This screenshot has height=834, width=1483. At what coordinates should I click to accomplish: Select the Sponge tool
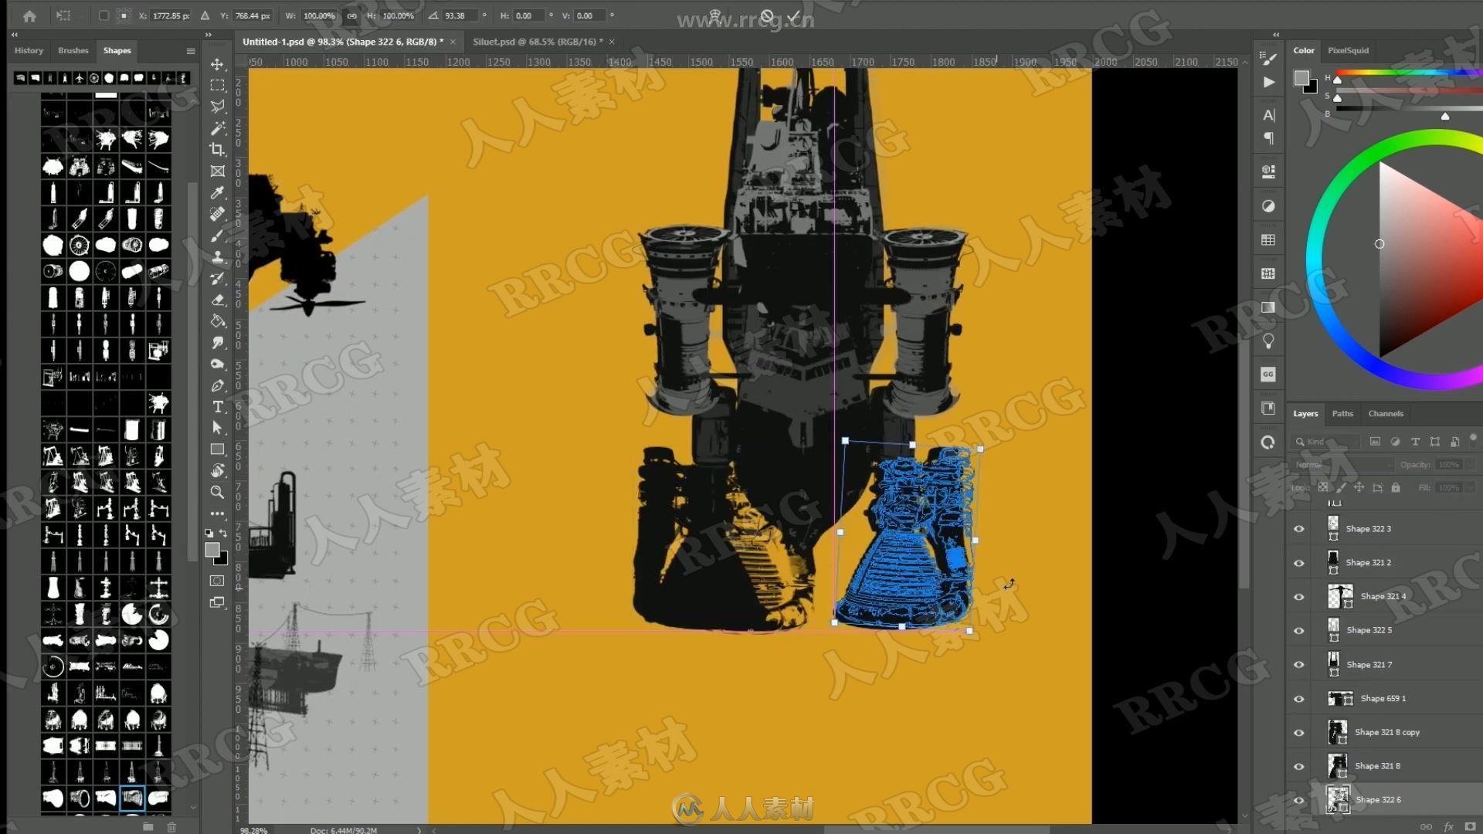click(218, 364)
